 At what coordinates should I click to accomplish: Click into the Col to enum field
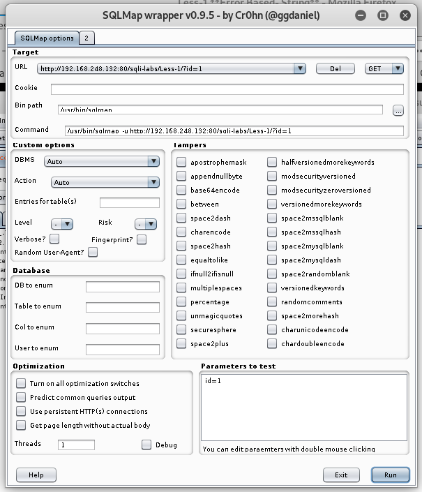(123, 329)
